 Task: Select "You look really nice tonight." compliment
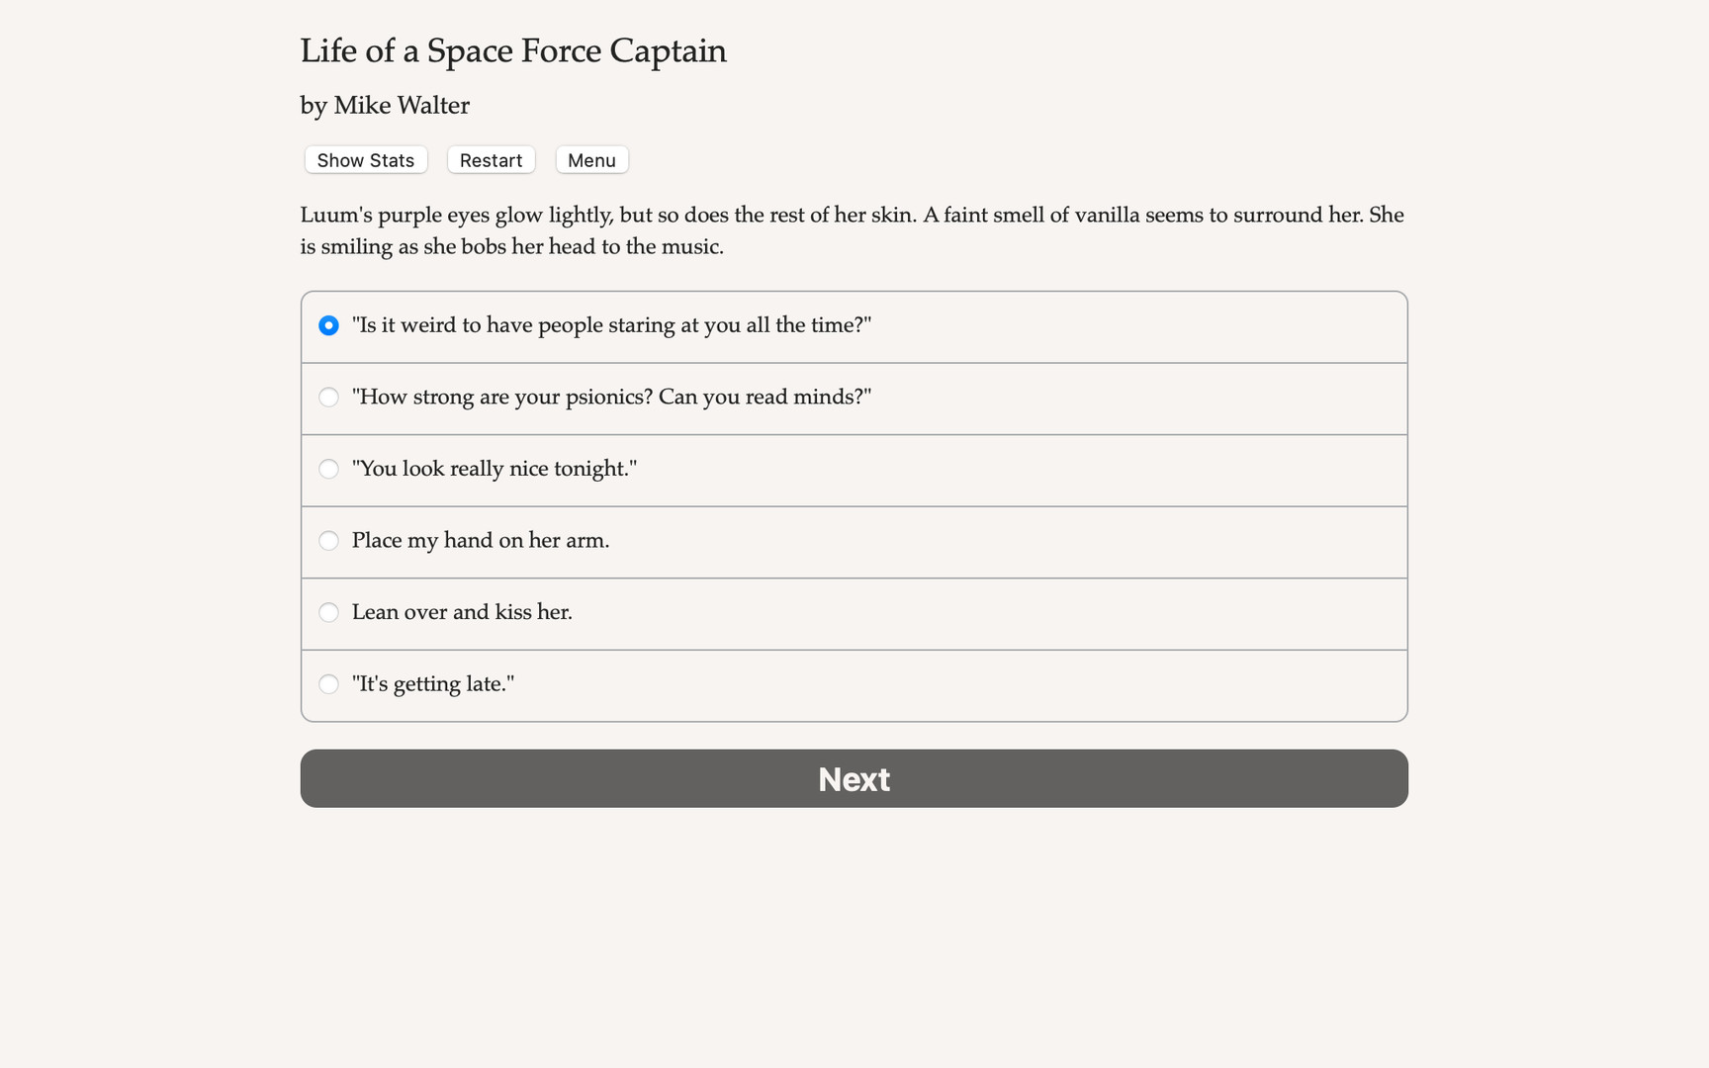click(x=495, y=469)
